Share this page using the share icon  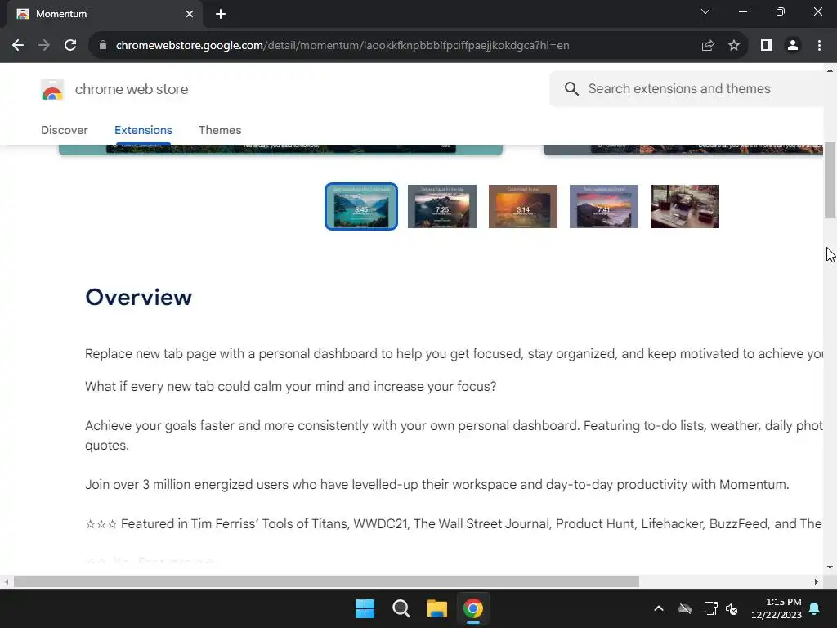[708, 46]
